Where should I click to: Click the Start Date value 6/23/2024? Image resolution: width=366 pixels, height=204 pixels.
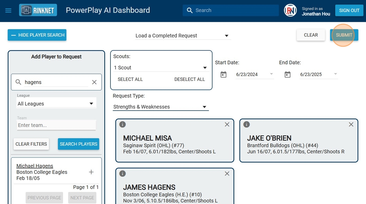click(247, 74)
